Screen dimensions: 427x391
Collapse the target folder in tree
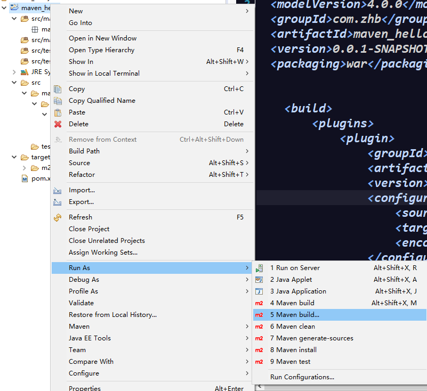pos(14,157)
